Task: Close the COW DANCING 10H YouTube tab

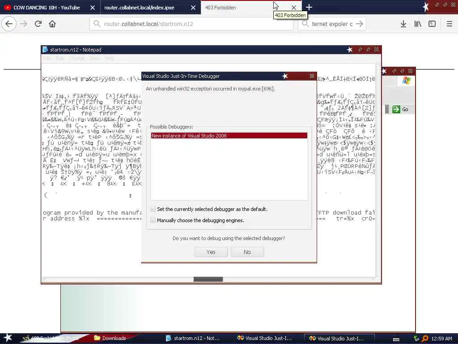Action: [92, 8]
